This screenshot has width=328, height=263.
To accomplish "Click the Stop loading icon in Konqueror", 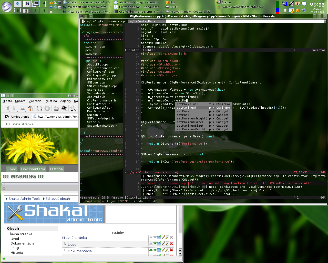I will pos(47,108).
